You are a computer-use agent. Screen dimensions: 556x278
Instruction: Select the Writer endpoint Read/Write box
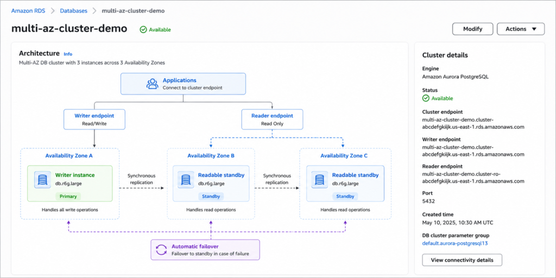coord(94,119)
